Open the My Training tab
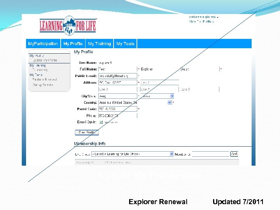This screenshot has height=210, width=280. (x=99, y=44)
